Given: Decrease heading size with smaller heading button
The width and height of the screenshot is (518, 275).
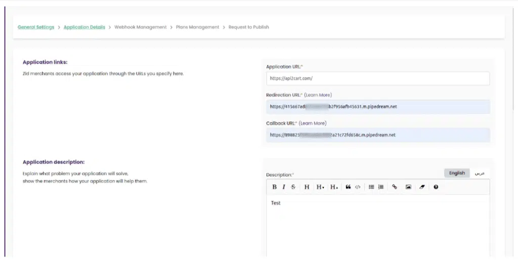Looking at the screenshot, I should pyautogui.click(x=320, y=187).
